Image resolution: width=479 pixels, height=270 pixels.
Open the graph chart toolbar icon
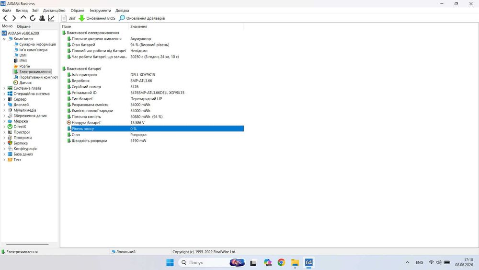51,18
